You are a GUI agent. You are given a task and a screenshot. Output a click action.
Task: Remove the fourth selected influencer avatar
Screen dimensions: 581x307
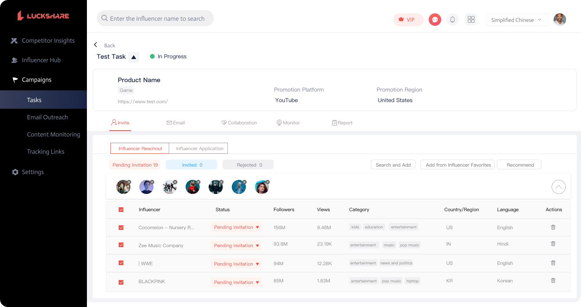pyautogui.click(x=198, y=182)
